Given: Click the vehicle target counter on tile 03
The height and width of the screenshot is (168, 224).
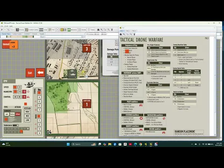Looking at the screenshot, I should pos(72,74).
